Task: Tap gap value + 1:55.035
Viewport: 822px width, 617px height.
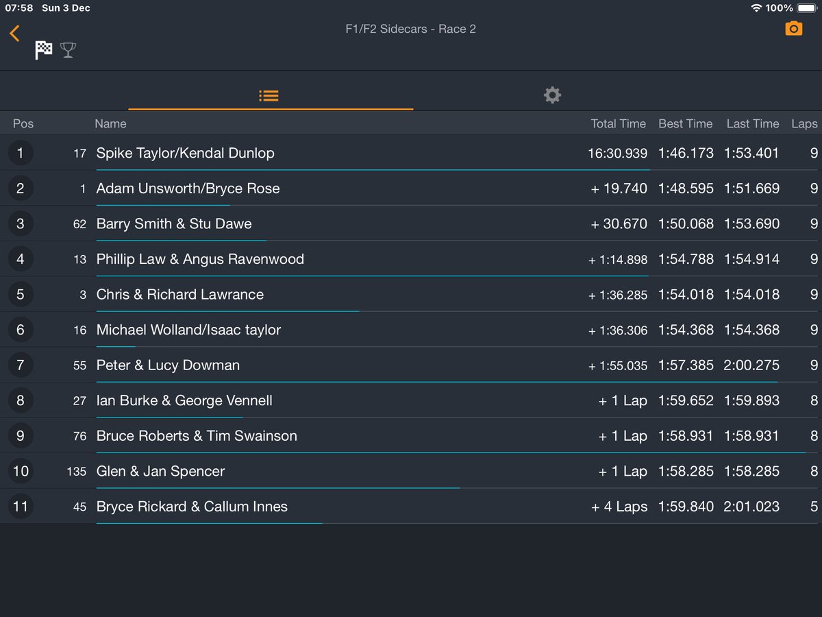Action: (x=618, y=365)
